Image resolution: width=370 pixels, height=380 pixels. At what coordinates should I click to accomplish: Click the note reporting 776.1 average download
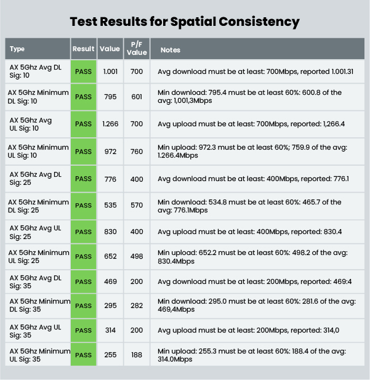pos(252,179)
